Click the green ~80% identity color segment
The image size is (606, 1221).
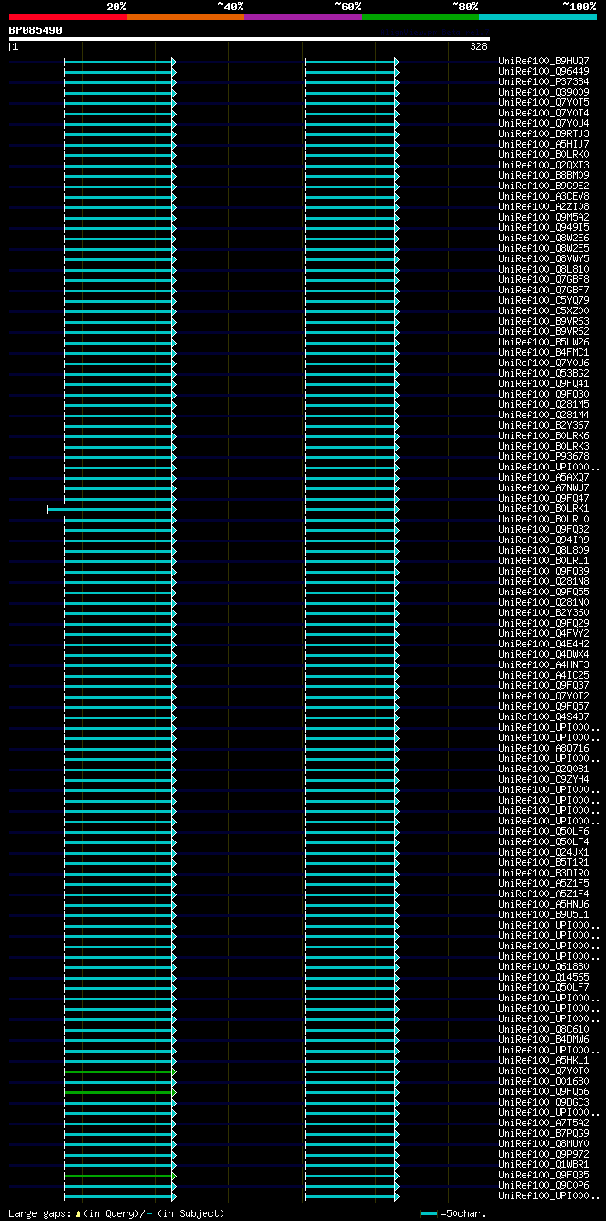point(420,17)
